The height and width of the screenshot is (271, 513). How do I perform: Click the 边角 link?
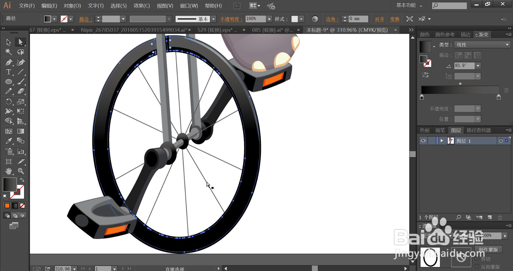click(x=332, y=19)
